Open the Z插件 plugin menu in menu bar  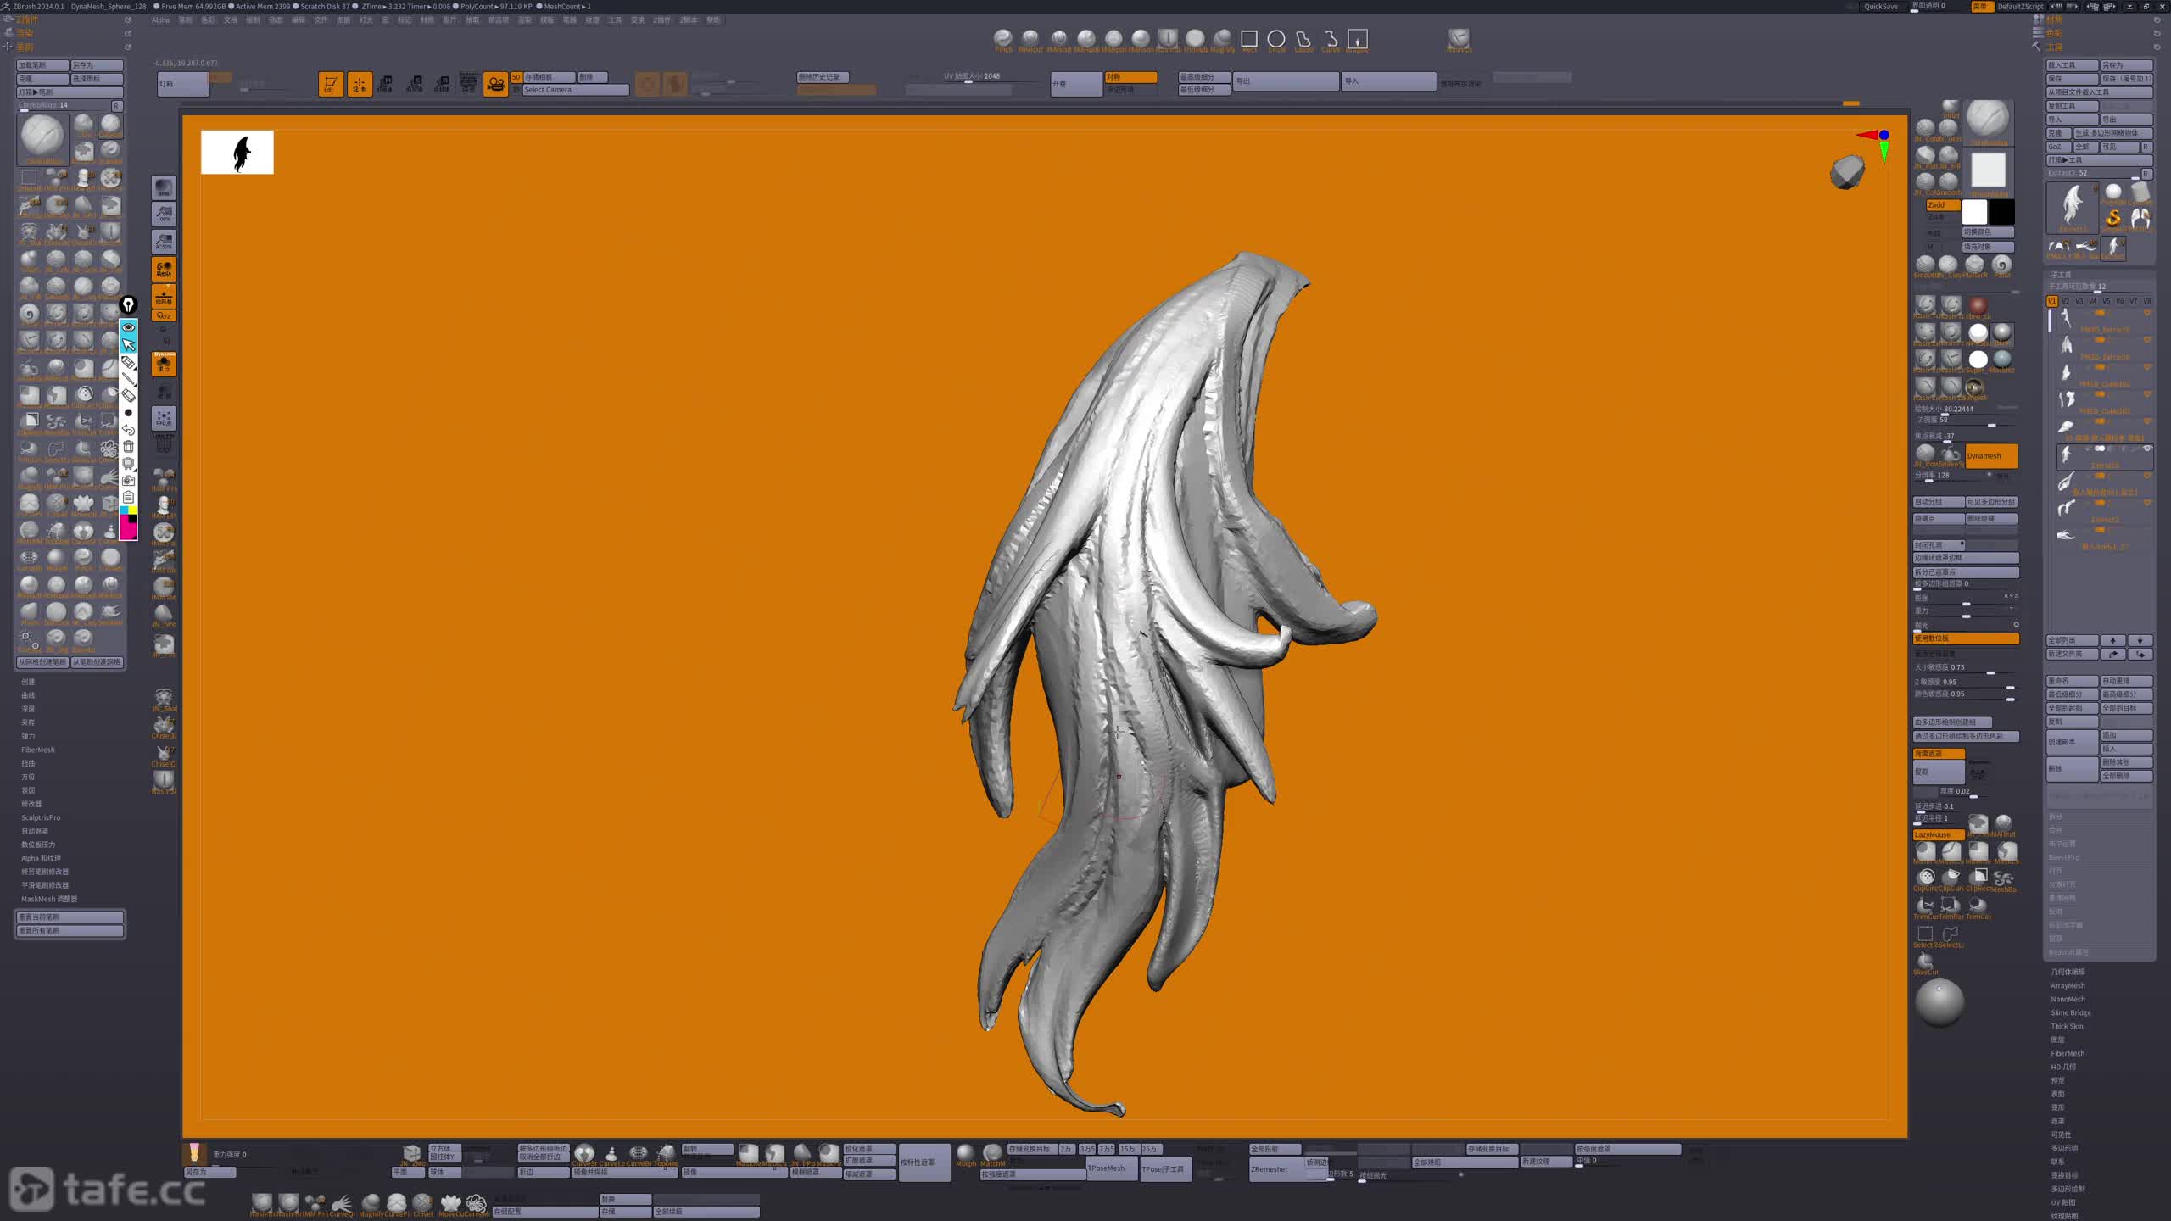[661, 20]
